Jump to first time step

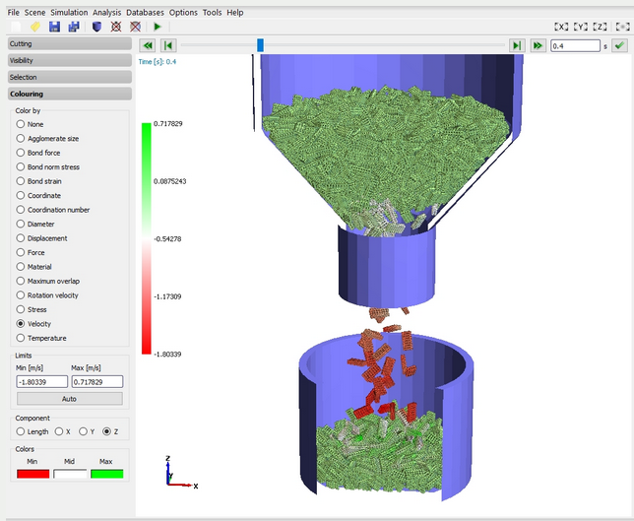point(148,45)
